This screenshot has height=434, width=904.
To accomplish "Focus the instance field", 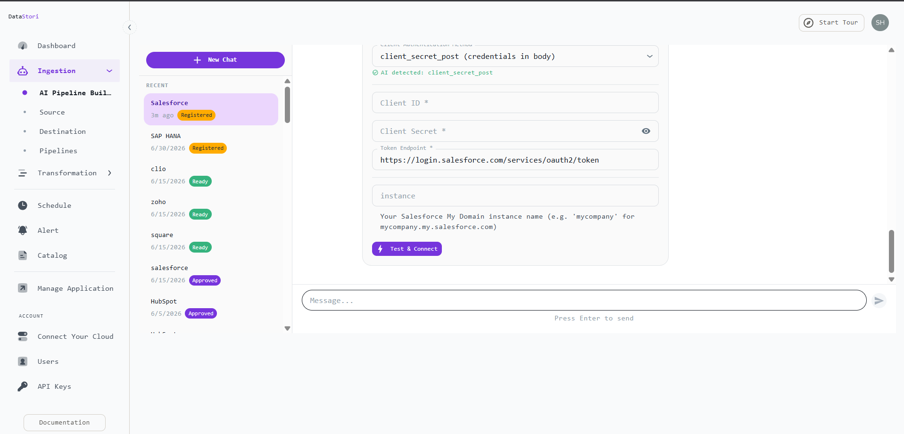I will pyautogui.click(x=515, y=196).
